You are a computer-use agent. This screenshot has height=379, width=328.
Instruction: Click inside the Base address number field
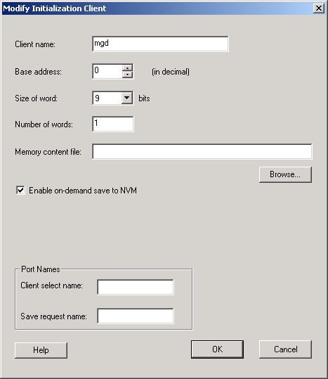pos(107,71)
